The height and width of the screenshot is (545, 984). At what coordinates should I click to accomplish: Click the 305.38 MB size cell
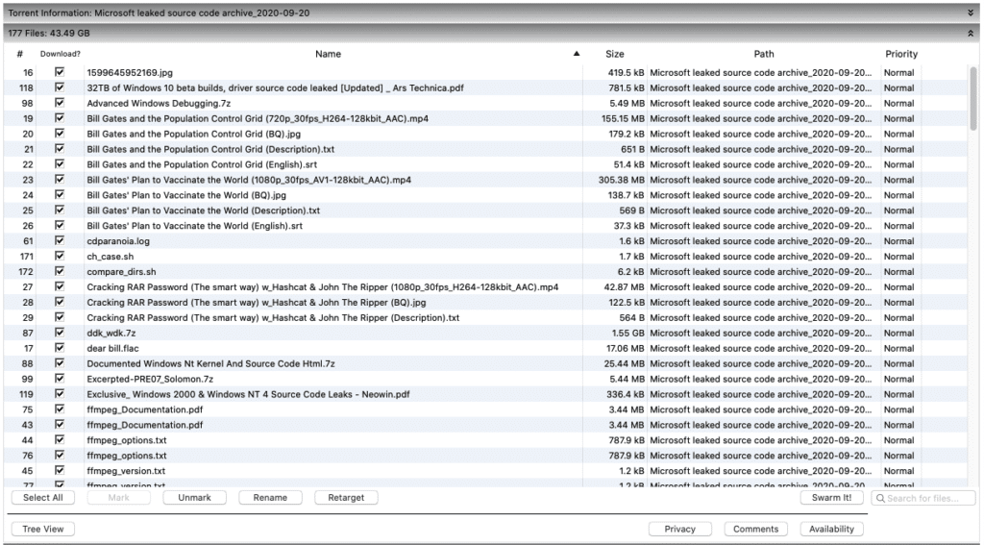coord(622,180)
